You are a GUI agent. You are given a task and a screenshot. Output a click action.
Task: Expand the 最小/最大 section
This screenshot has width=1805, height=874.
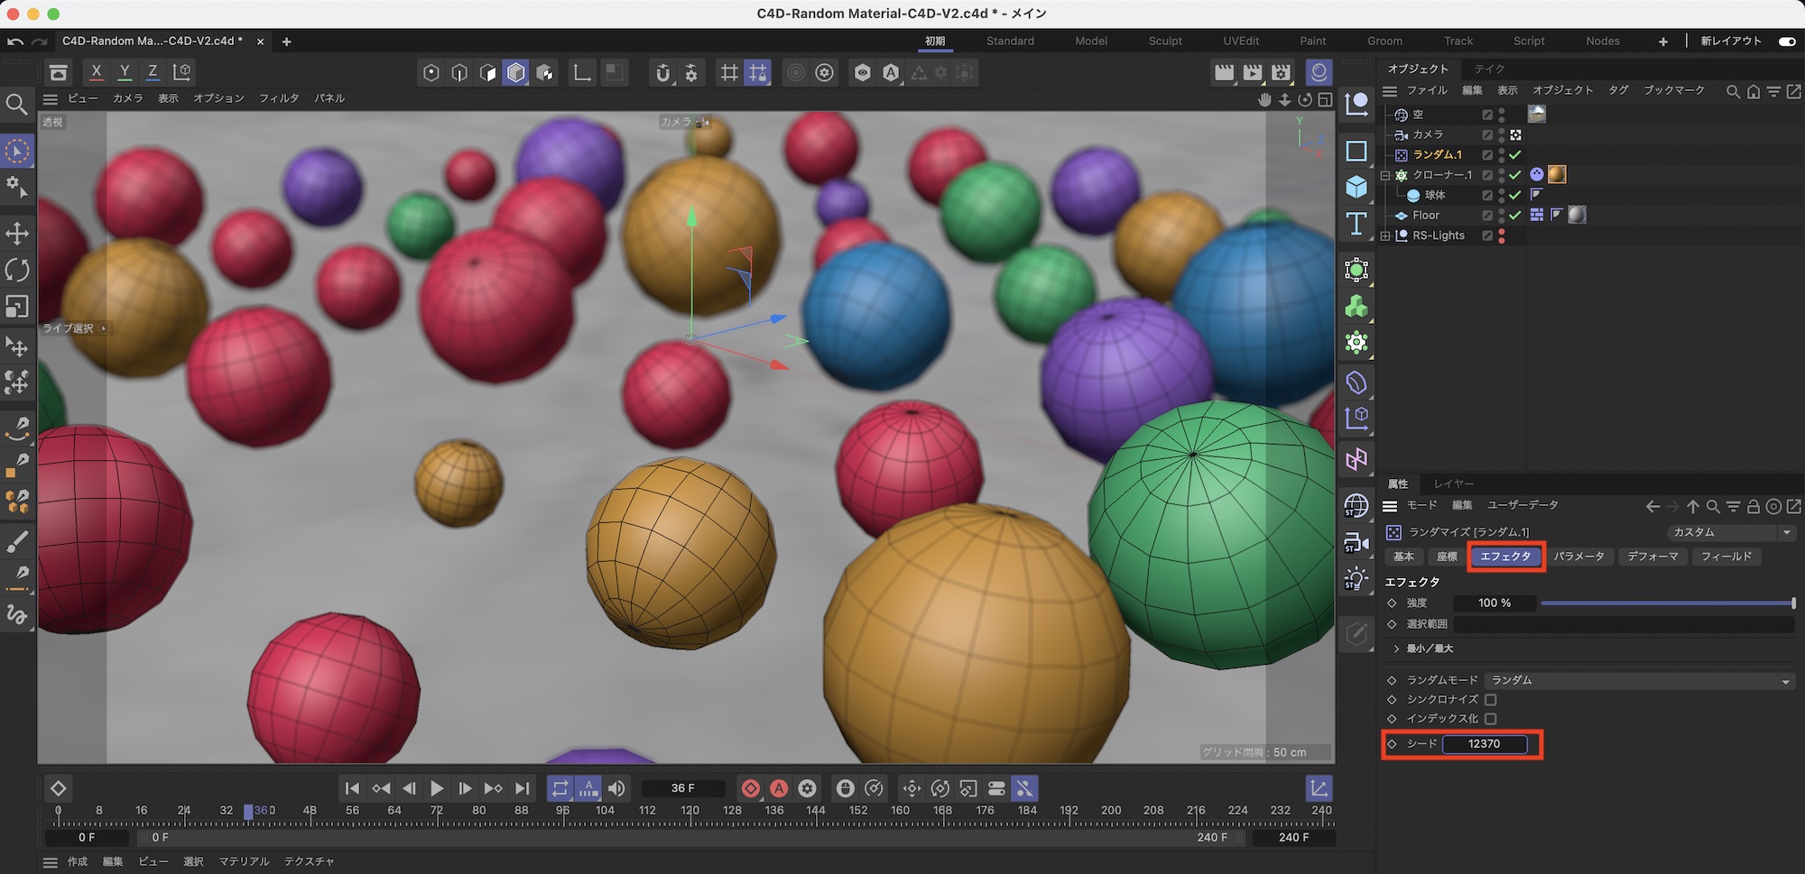[x=1396, y=649]
